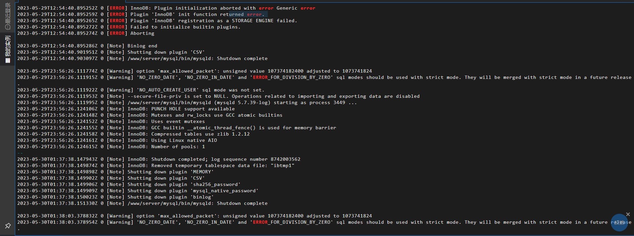Viewport: 634px width, 236px height.
Task: Click the 'PUNCH HOLE support available' line
Action: [126, 109]
